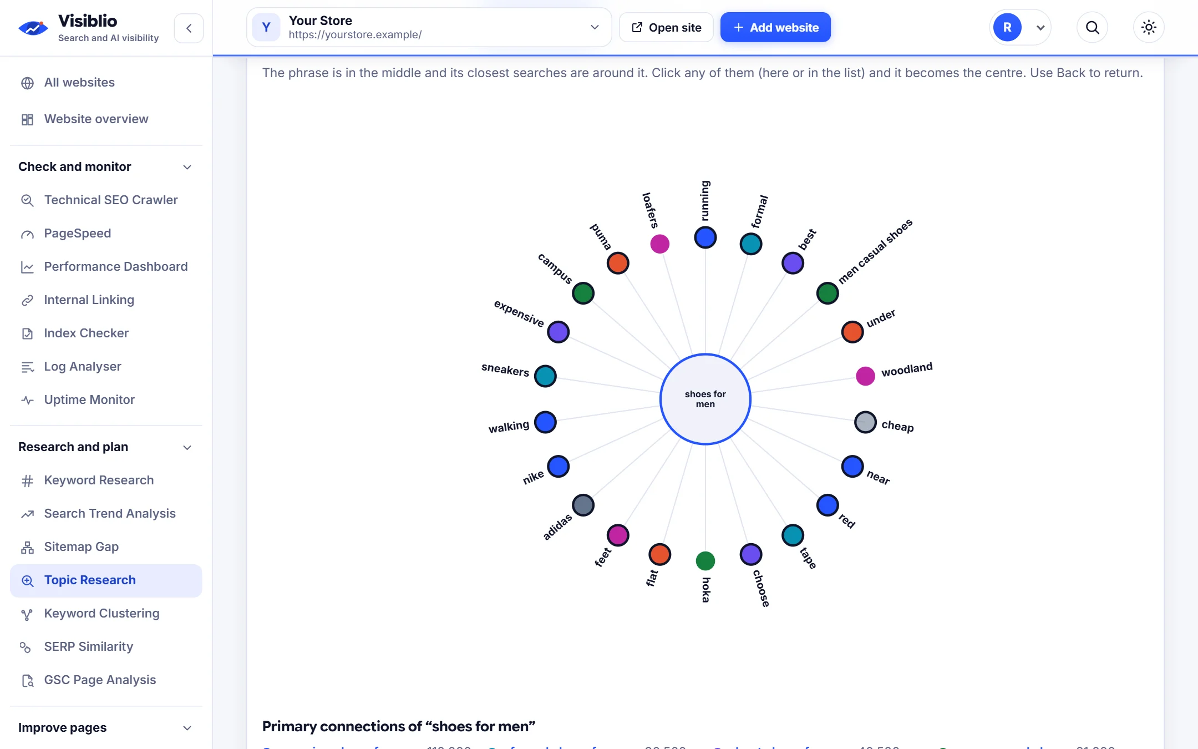Collapse the Research and plan section
The height and width of the screenshot is (749, 1198).
pos(187,447)
